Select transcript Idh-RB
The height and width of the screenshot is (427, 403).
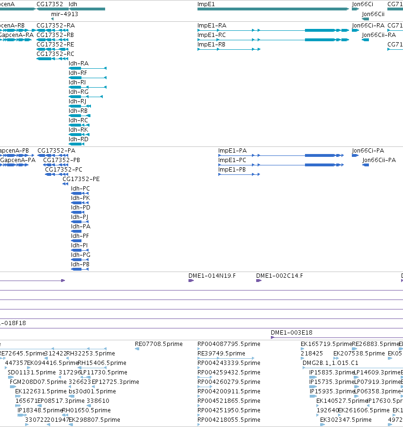(x=78, y=111)
